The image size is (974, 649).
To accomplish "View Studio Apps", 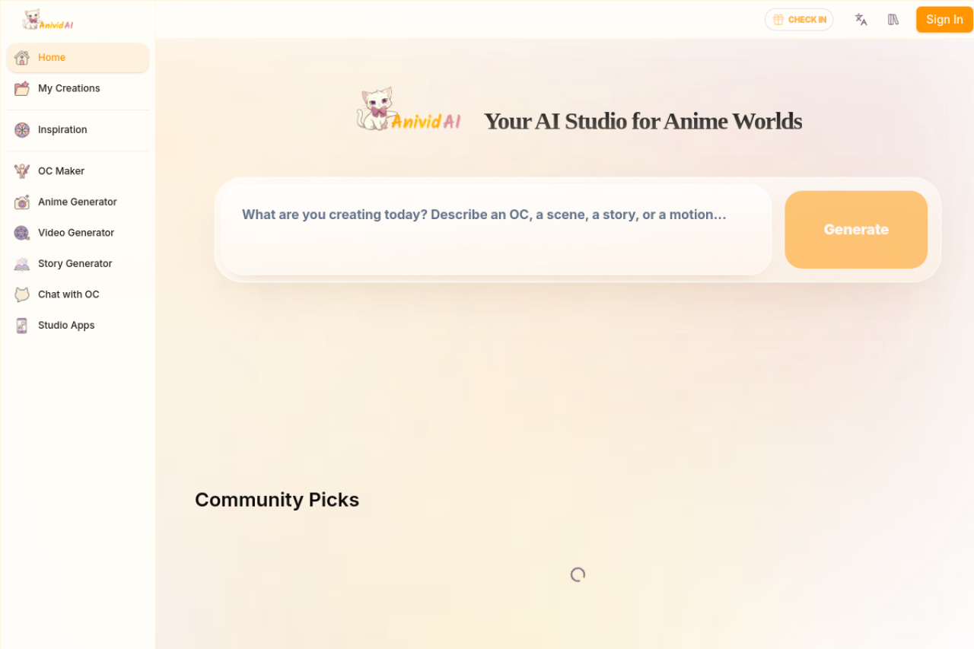I will 78,326.
